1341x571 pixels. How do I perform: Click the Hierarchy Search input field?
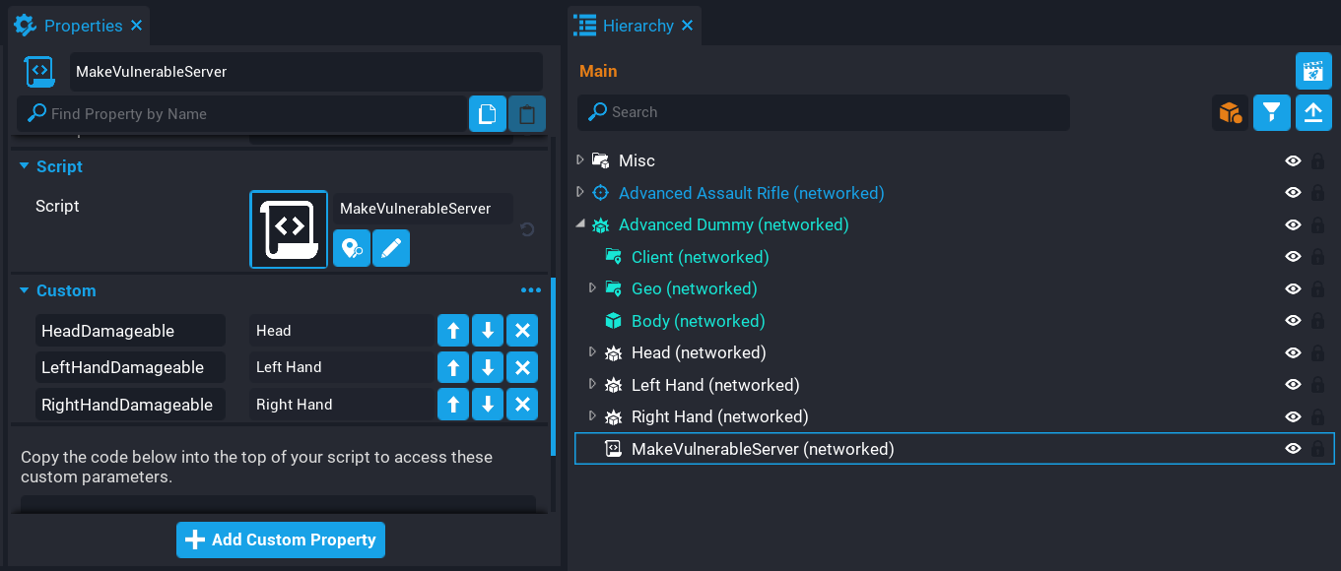pyautogui.click(x=823, y=112)
